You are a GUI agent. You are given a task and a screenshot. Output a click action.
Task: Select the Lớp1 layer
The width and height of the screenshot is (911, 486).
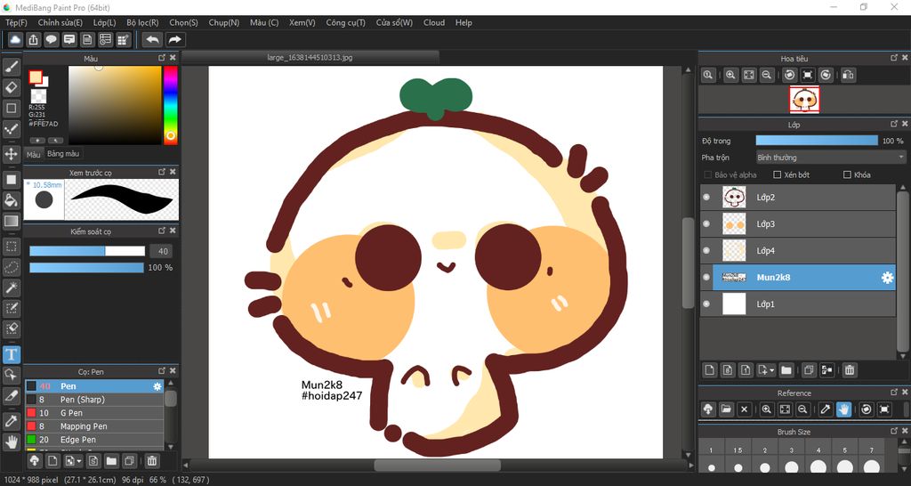[x=798, y=304]
